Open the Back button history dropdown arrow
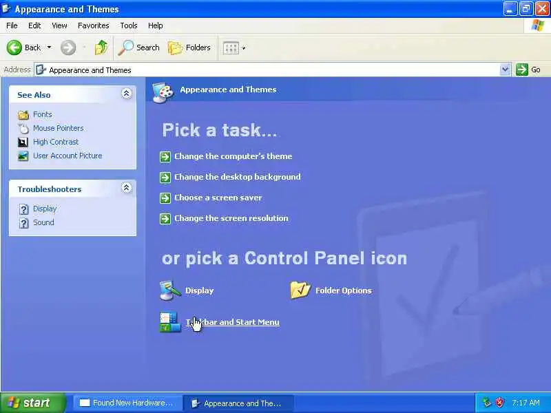 (x=49, y=47)
